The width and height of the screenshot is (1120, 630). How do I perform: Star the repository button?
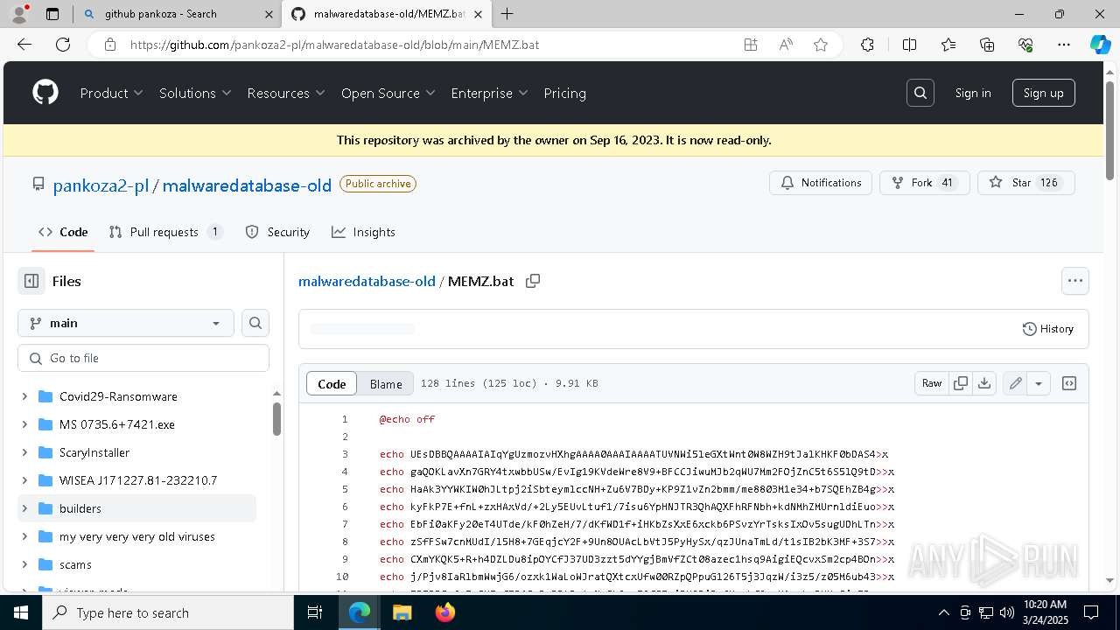point(1025,183)
